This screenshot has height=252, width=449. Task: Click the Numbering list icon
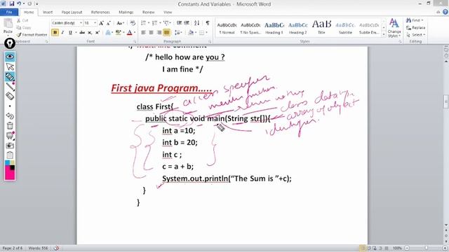click(154, 23)
